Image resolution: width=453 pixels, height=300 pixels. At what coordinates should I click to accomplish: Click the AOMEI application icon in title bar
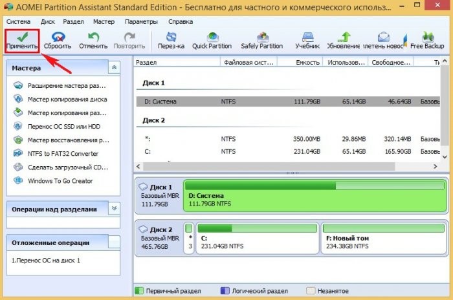click(x=8, y=6)
